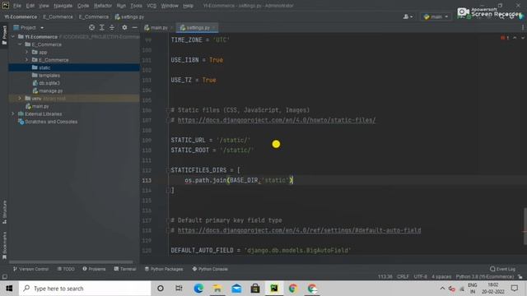Open the Structure tool window side tab
This screenshot has width=527, height=296.
coord(4,212)
